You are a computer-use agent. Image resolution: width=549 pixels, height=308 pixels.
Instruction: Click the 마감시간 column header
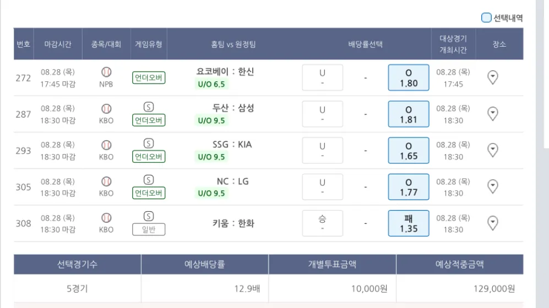pos(58,44)
